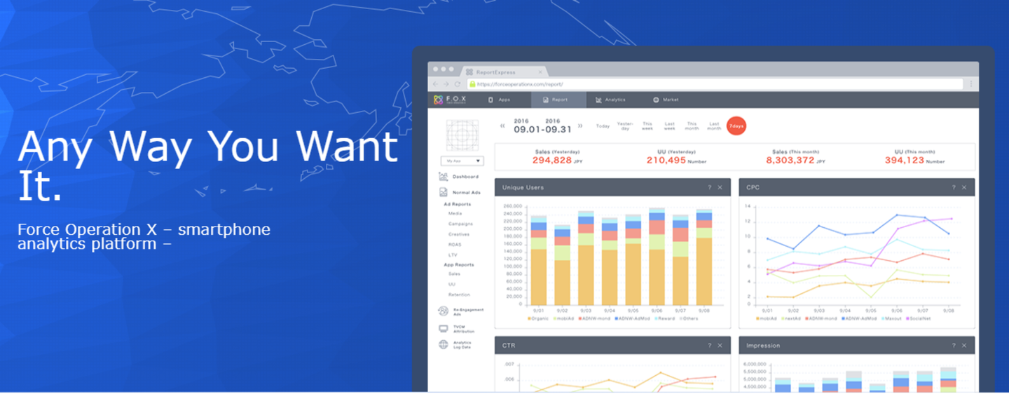Select the This month date filter

pyautogui.click(x=692, y=126)
